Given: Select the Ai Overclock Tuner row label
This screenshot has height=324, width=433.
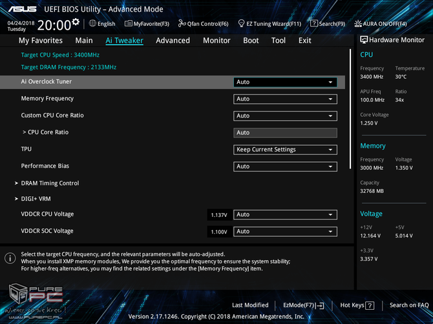Looking at the screenshot, I should coord(47,81).
